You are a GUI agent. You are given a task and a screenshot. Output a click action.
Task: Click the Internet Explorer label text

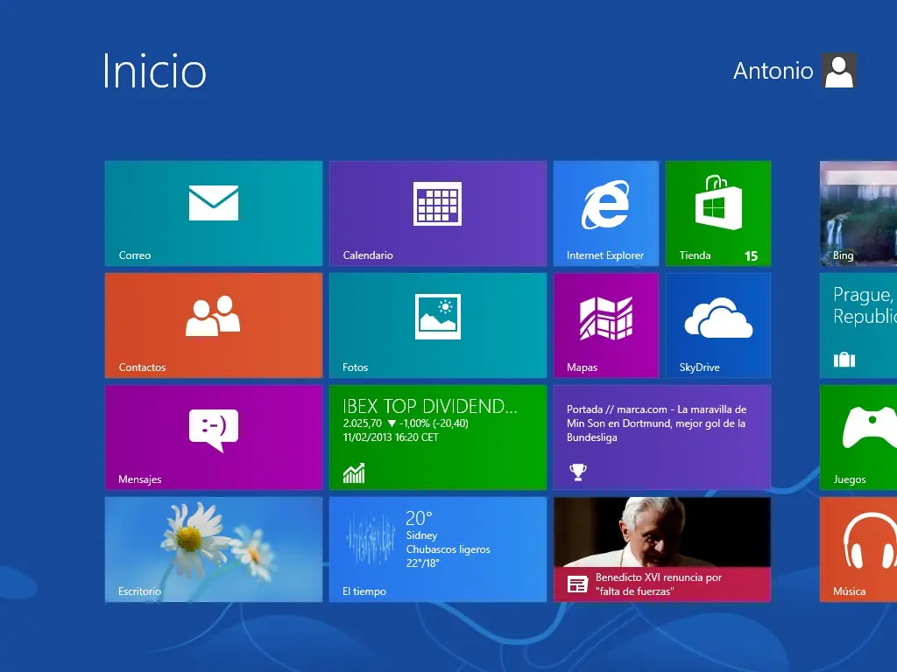pyautogui.click(x=605, y=255)
